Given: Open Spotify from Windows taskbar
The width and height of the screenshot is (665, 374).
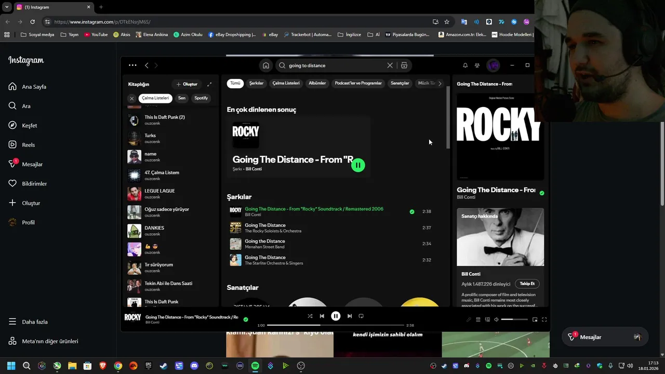Looking at the screenshot, I should [255, 366].
